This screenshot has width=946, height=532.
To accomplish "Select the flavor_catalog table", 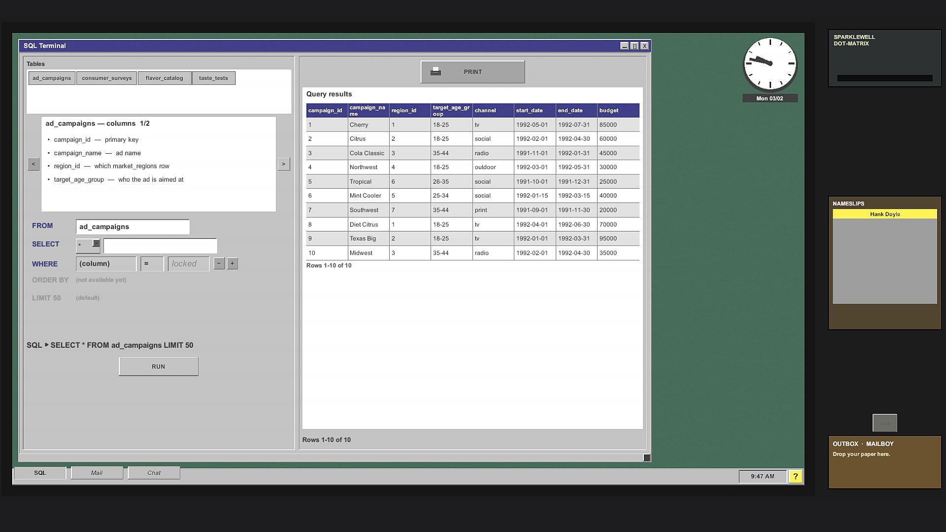I will pos(165,78).
